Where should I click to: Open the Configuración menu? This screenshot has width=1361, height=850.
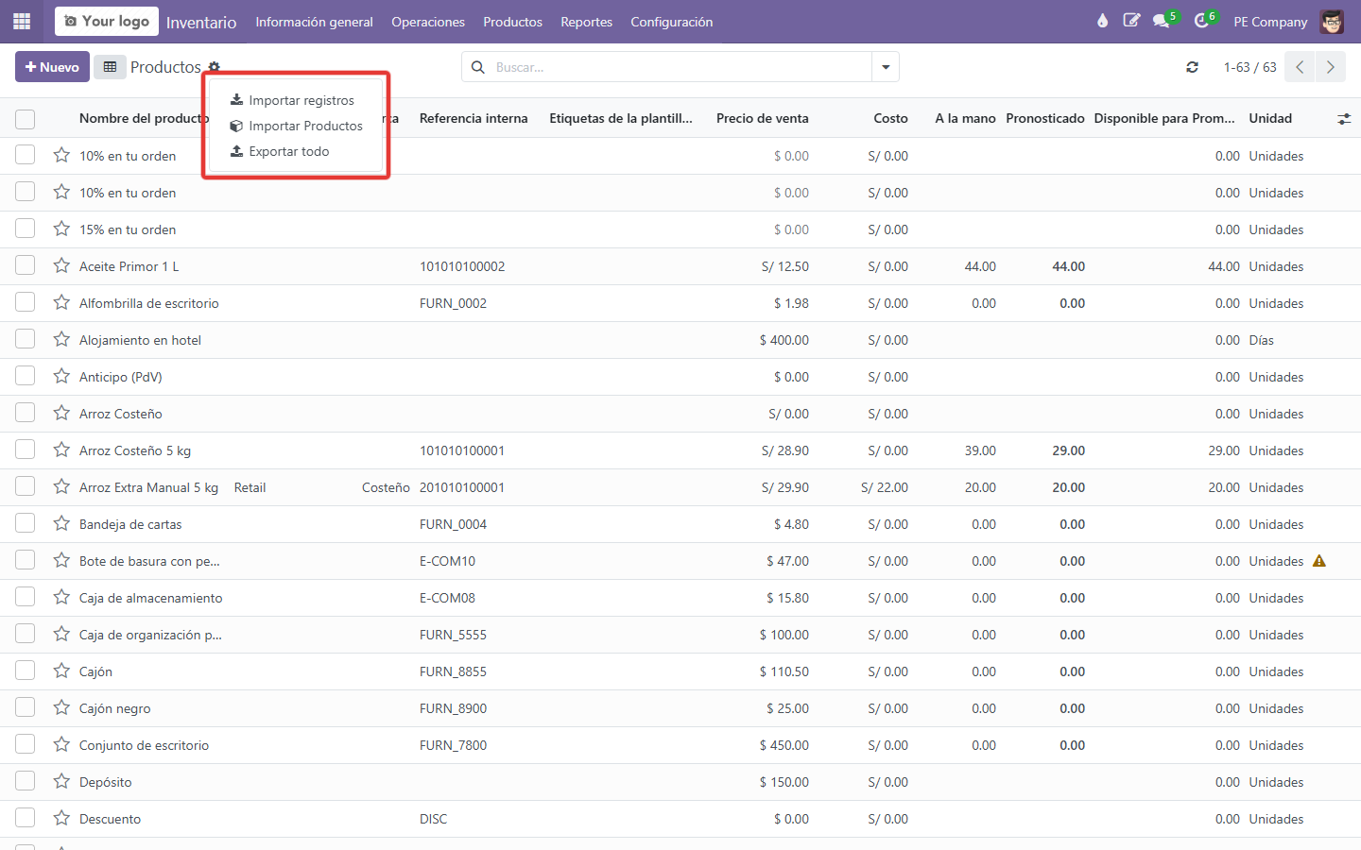[x=672, y=22]
